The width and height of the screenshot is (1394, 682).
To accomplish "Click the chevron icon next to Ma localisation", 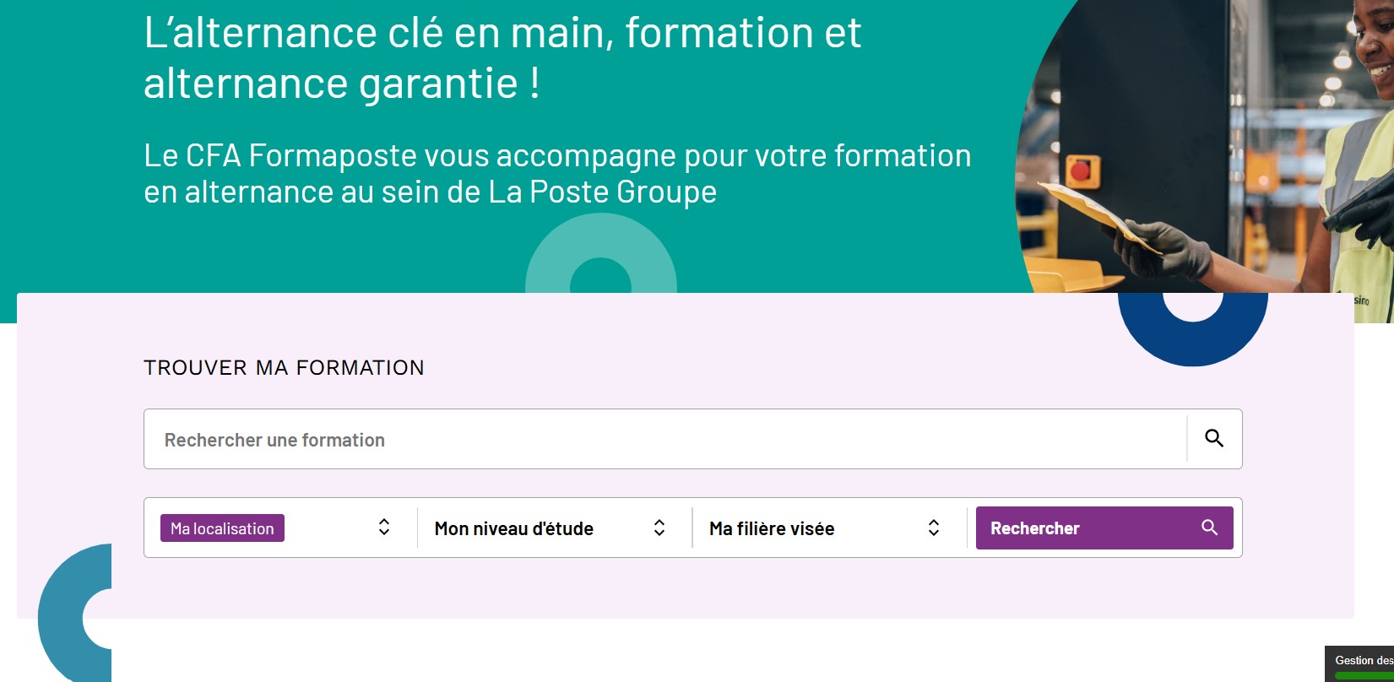I will pos(384,528).
